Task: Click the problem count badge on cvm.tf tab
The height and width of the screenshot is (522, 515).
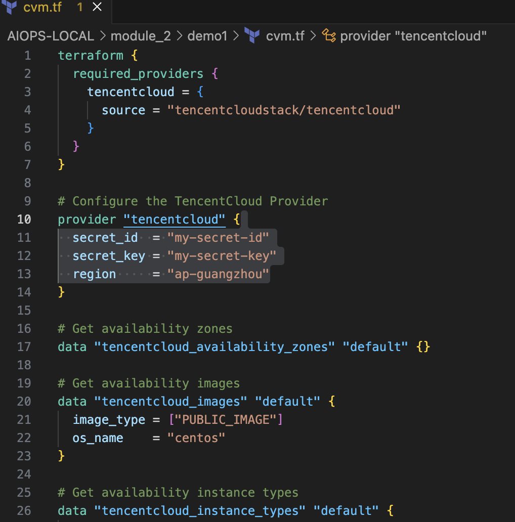Action: 79,7
